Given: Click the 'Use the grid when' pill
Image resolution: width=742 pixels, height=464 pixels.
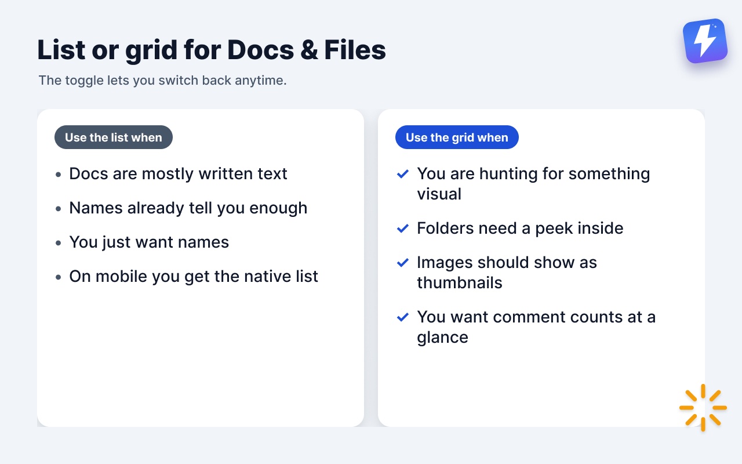Looking at the screenshot, I should (457, 137).
